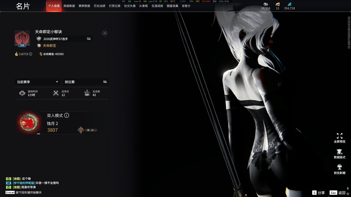The width and height of the screenshot is (351, 197).
Task: Open the 信誉分 tab
Action: 186,6
